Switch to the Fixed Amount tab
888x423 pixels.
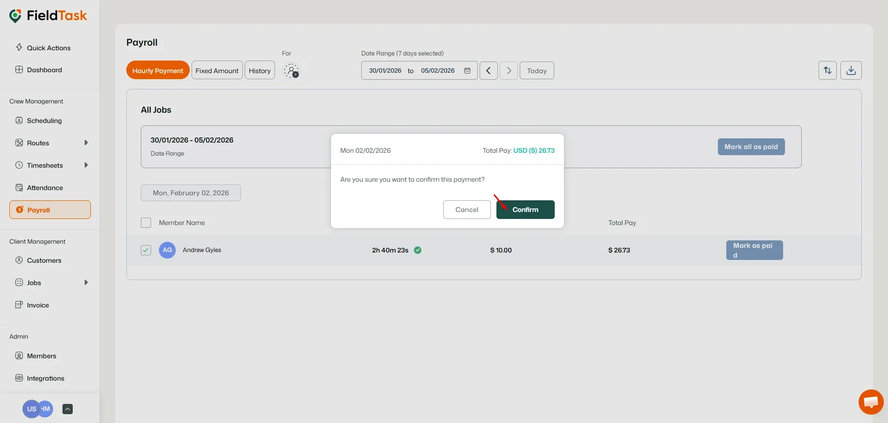pyautogui.click(x=217, y=70)
